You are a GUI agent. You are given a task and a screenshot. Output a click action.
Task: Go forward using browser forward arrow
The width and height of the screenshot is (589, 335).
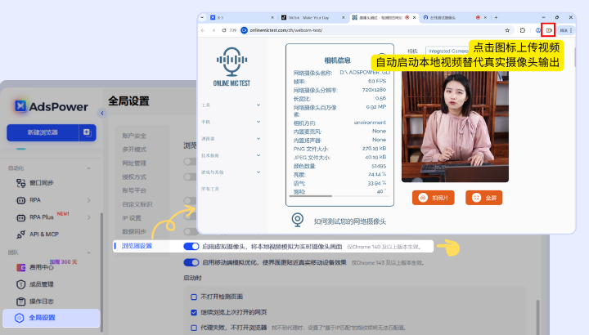[x=214, y=30]
